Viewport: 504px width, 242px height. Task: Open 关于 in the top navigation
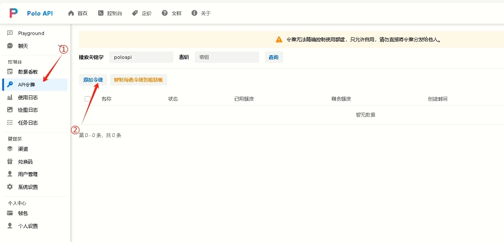click(201, 13)
